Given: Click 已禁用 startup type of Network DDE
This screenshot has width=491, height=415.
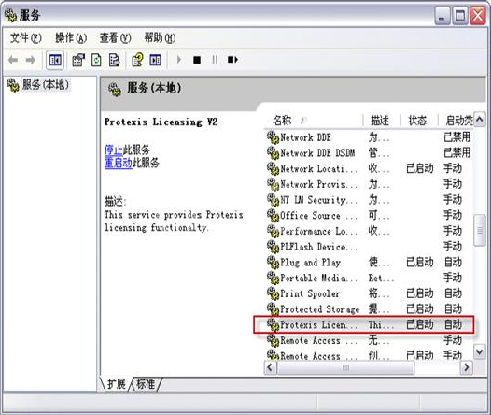Looking at the screenshot, I should pyautogui.click(x=456, y=137).
